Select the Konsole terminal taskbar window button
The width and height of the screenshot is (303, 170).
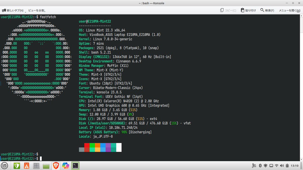(75, 165)
